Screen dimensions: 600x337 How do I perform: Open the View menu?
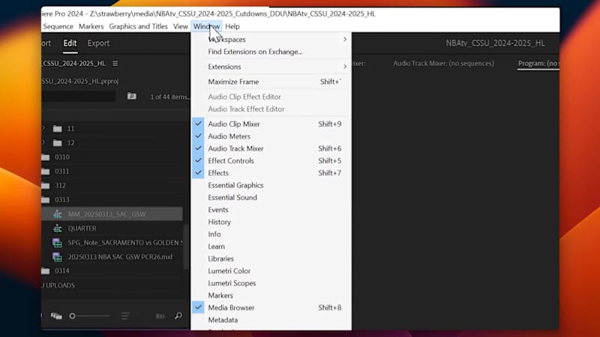[x=180, y=26]
